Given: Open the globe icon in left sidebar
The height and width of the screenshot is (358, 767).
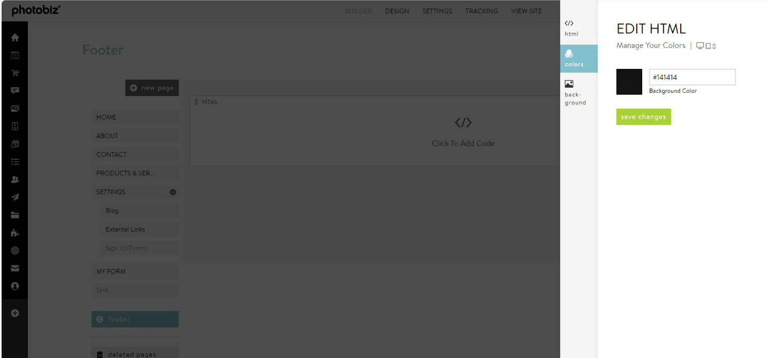Looking at the screenshot, I should [15, 250].
